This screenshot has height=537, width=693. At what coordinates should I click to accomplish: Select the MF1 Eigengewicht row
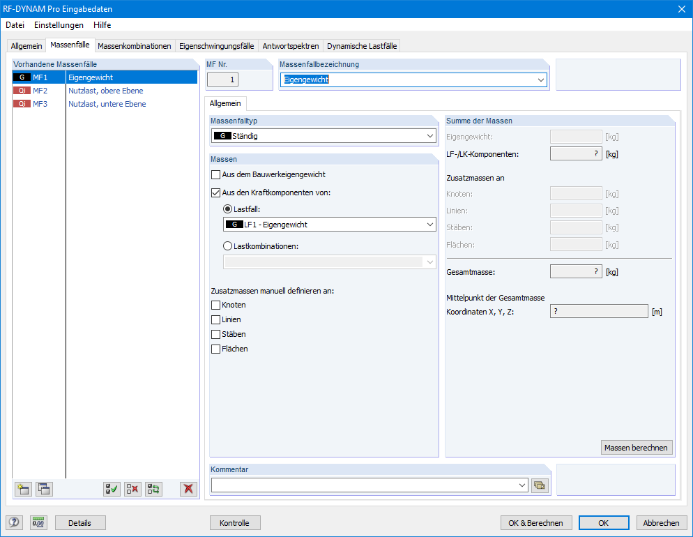[105, 77]
